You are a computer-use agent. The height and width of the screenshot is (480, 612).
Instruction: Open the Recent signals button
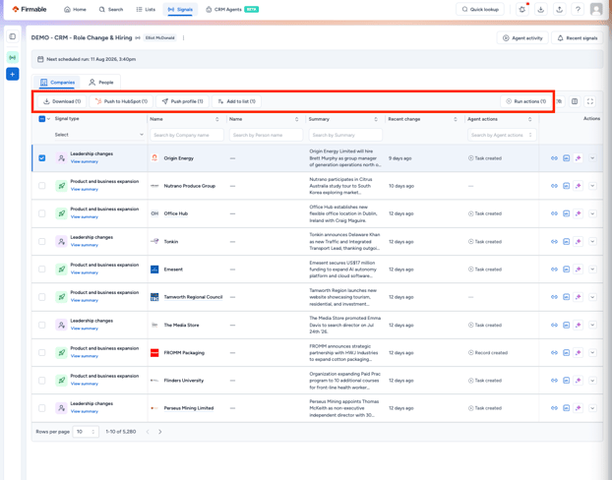point(578,37)
